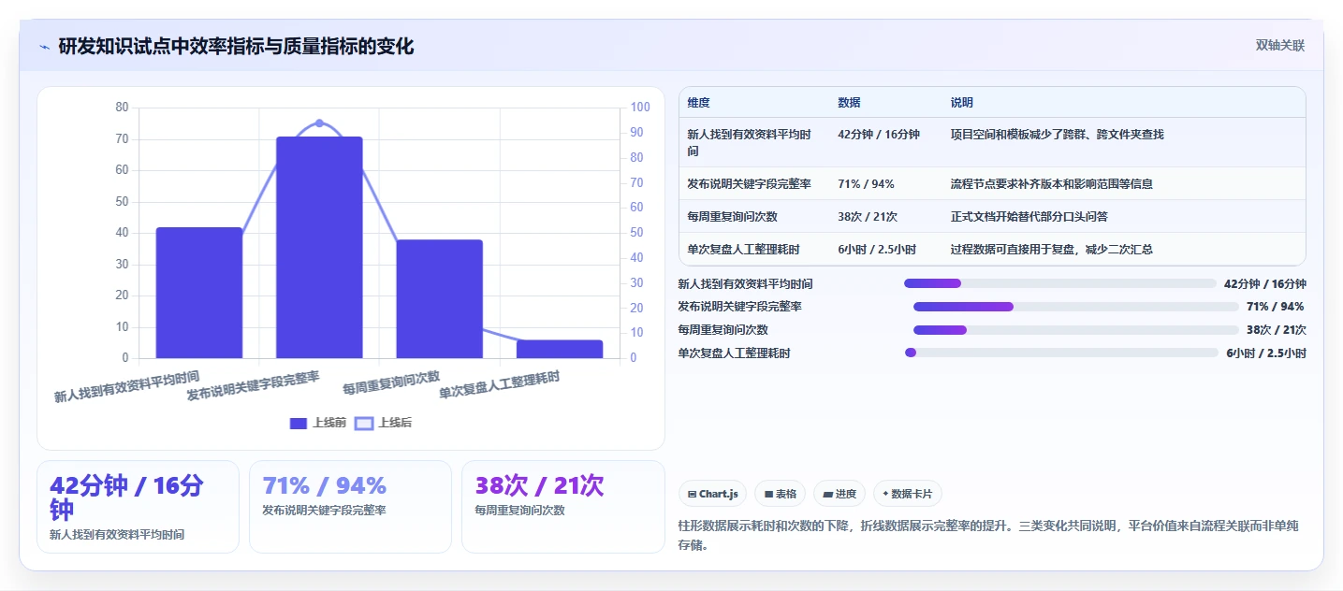Click the progress bar for 单次复盘人工整理耗时

point(1061,353)
